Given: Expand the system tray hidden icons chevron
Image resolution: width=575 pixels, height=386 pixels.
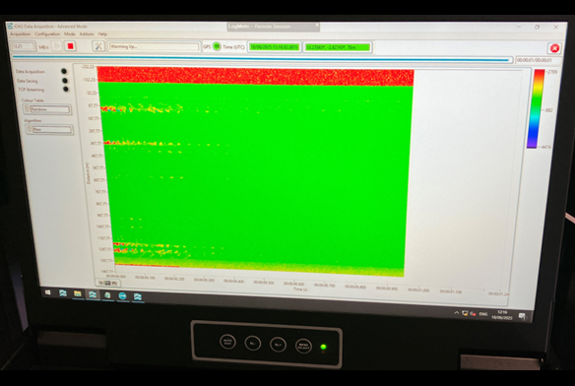Looking at the screenshot, I should point(457,313).
